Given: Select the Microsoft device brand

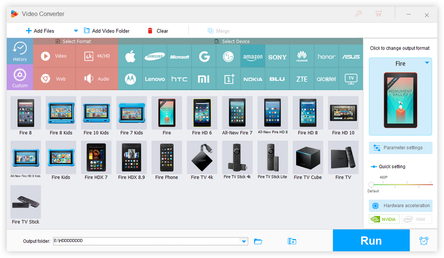Looking at the screenshot, I should (x=179, y=56).
